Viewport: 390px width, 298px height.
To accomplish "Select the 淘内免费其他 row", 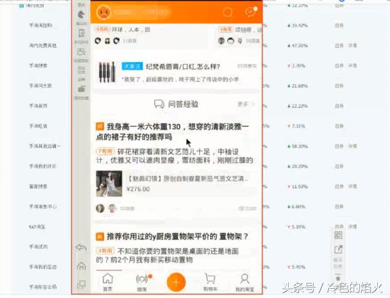I will [43, 45].
